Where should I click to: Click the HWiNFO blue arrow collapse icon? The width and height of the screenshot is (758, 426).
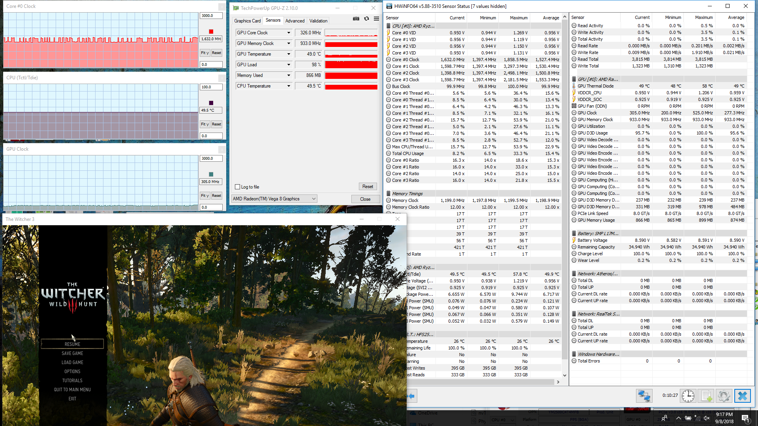412,396
